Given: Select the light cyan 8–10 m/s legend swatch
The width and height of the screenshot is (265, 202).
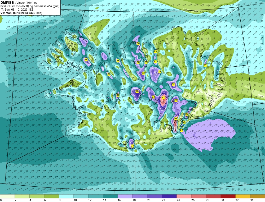Looking at the screenshot, I should pos(66,196).
